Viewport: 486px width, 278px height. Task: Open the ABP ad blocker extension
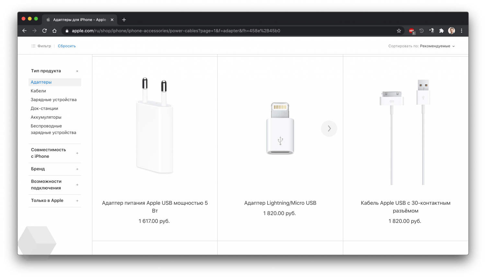click(412, 31)
